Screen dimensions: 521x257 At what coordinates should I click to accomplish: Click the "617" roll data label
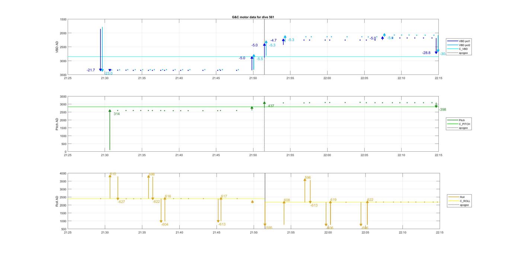224,197
